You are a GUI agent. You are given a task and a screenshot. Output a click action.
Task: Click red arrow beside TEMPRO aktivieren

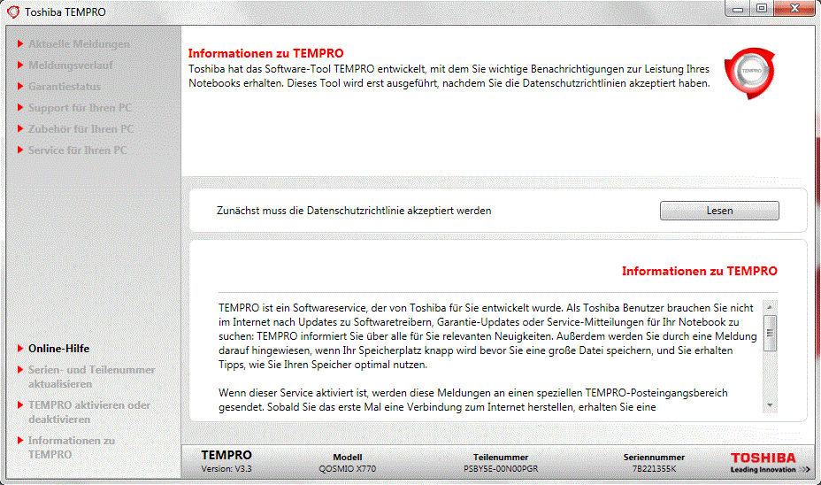tap(20, 404)
